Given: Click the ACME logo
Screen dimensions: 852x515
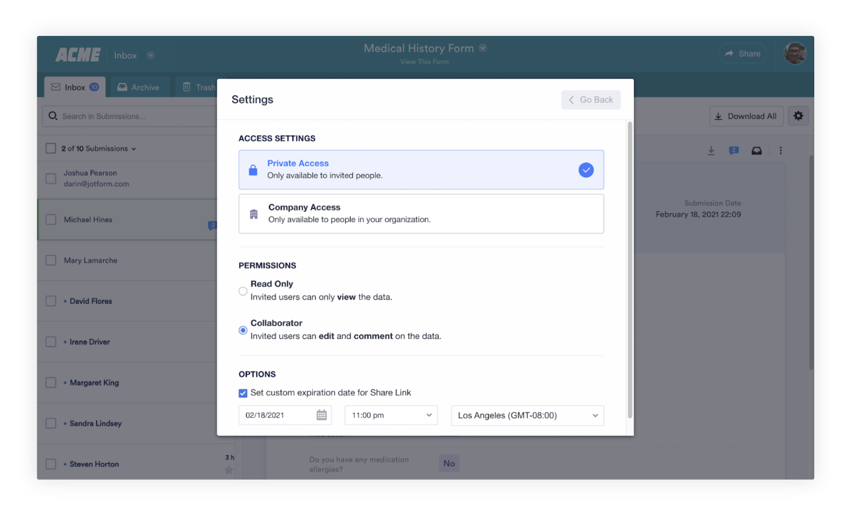Looking at the screenshot, I should pyautogui.click(x=78, y=55).
